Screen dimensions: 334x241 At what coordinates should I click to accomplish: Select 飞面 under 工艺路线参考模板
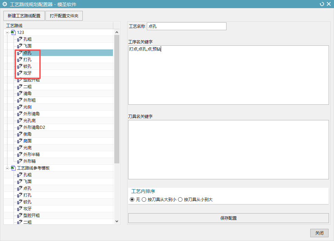(x=27, y=182)
